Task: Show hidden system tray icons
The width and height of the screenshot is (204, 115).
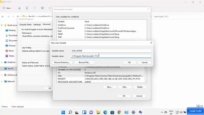Action: [x=162, y=112]
